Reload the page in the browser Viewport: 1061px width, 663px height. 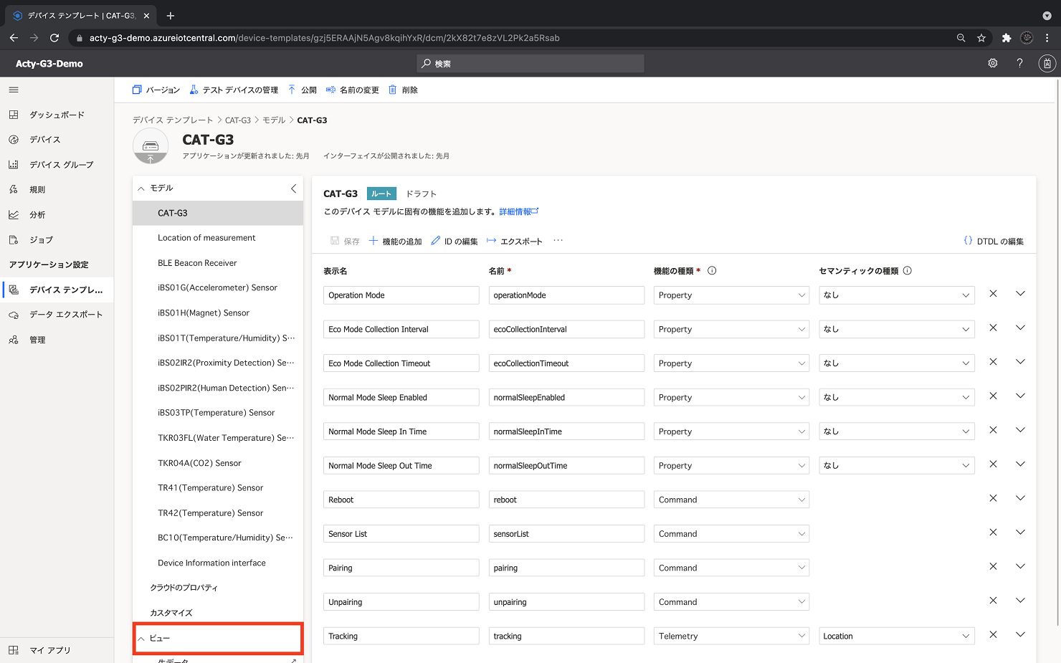click(x=54, y=38)
